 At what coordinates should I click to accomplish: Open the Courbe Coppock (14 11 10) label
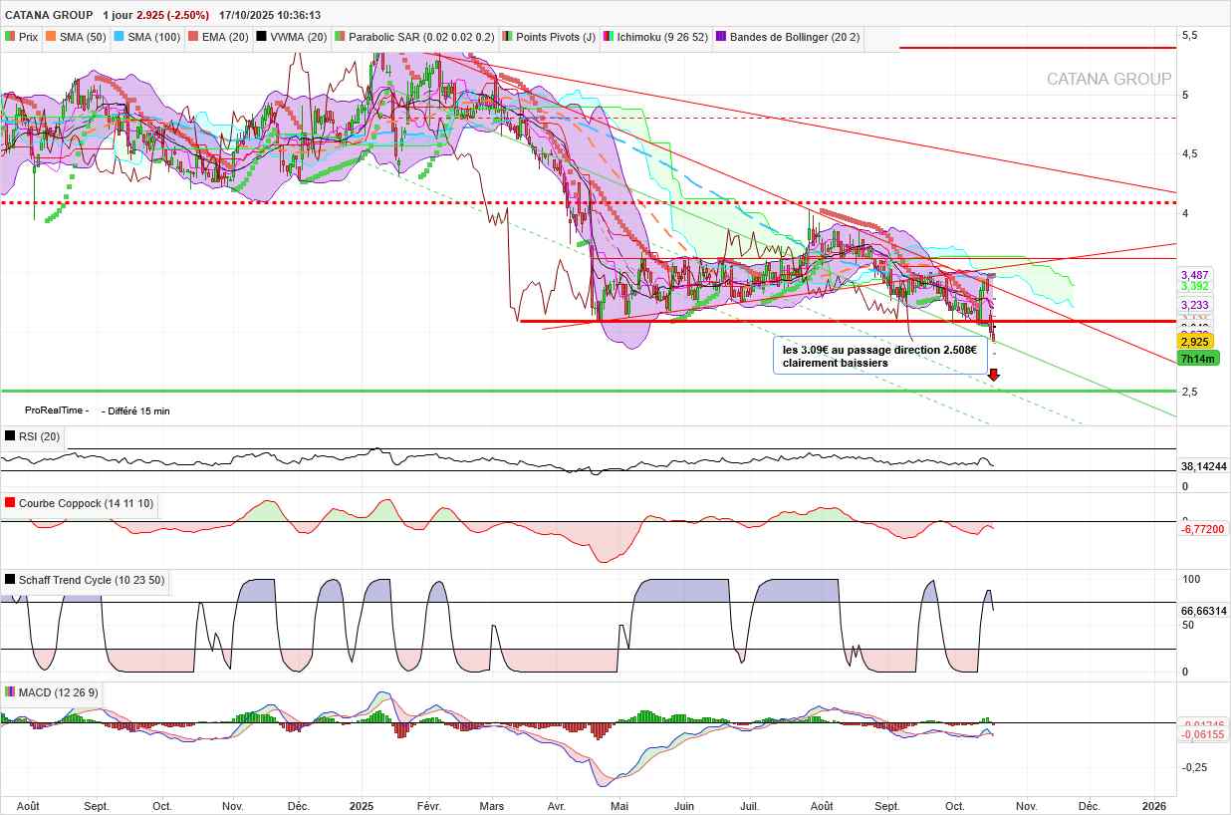click(86, 504)
